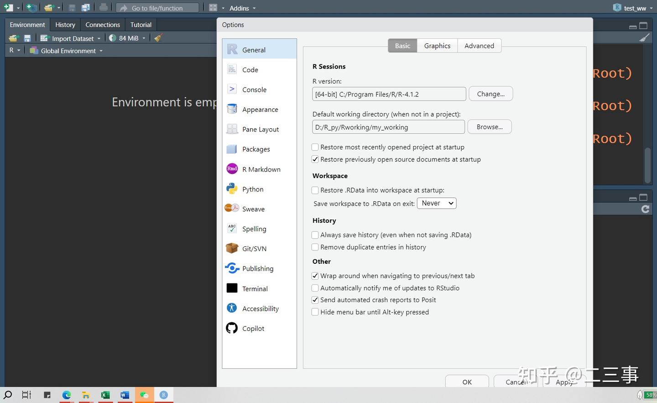Open Python options category
The image size is (657, 403).
pos(259,189)
